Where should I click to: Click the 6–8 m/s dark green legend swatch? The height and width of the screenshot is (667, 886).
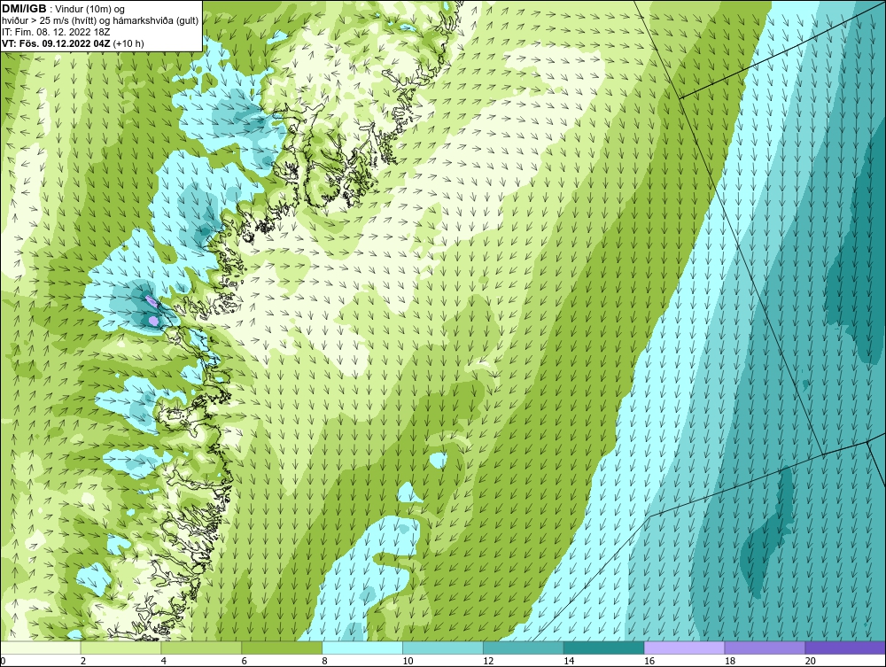pyautogui.click(x=282, y=648)
